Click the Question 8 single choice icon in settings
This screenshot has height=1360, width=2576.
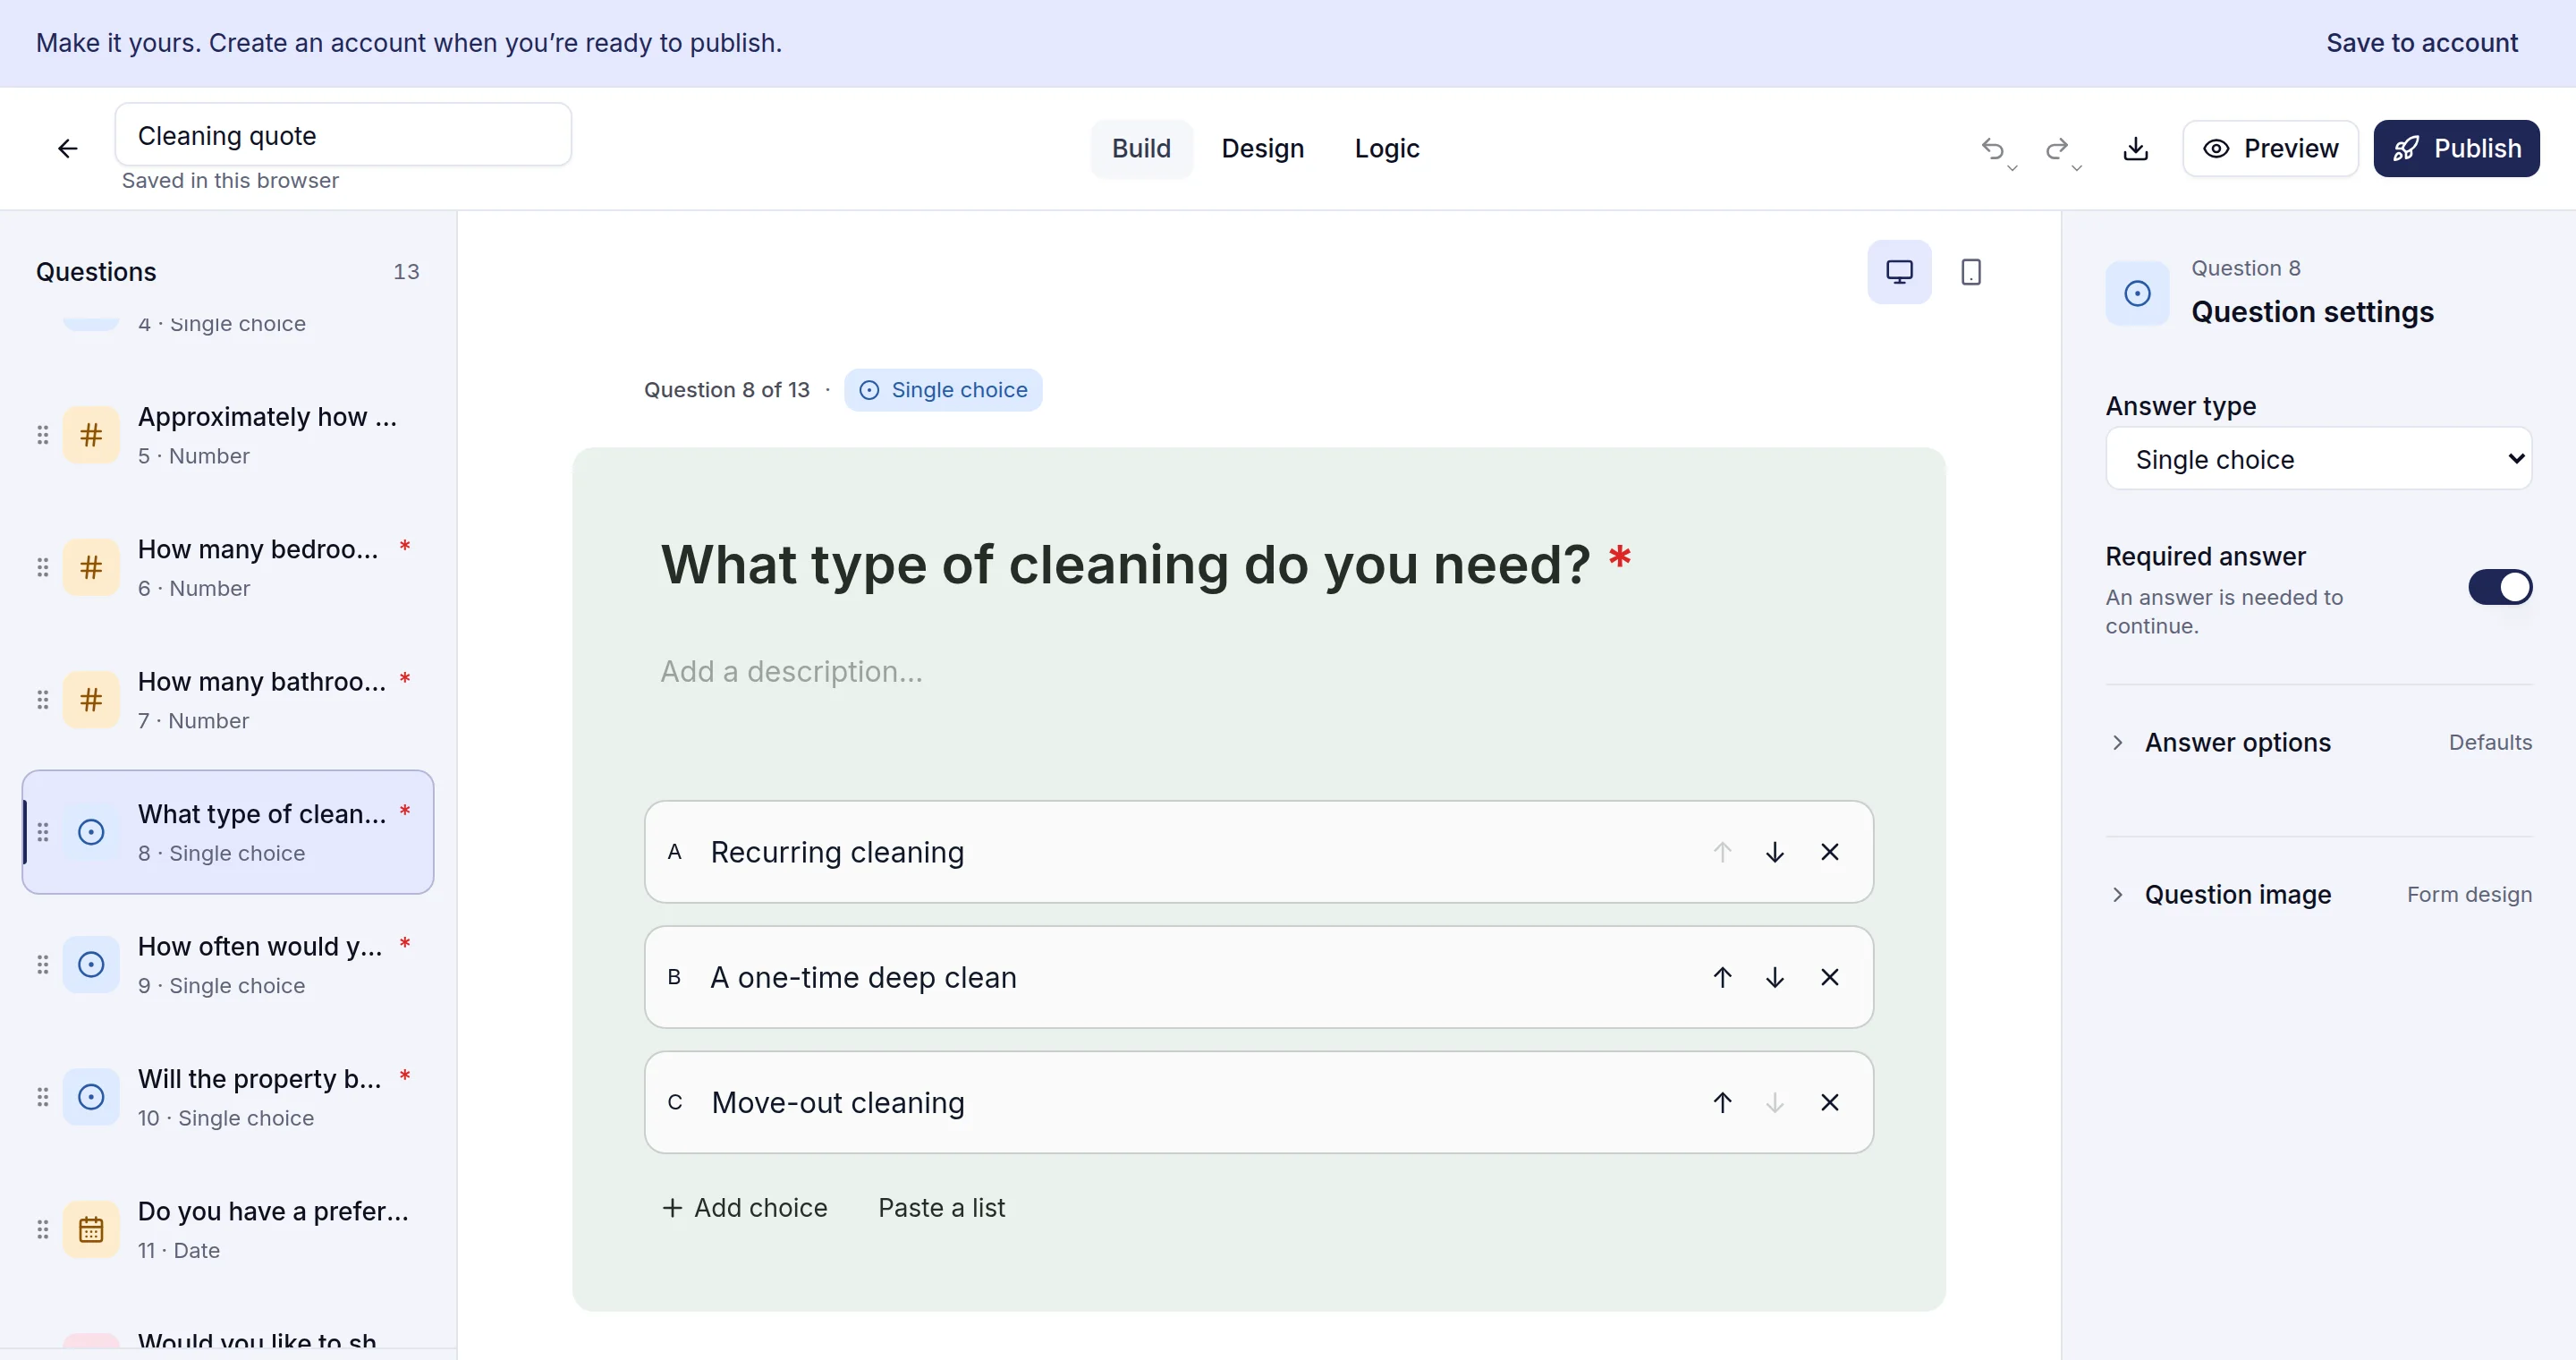click(2137, 293)
